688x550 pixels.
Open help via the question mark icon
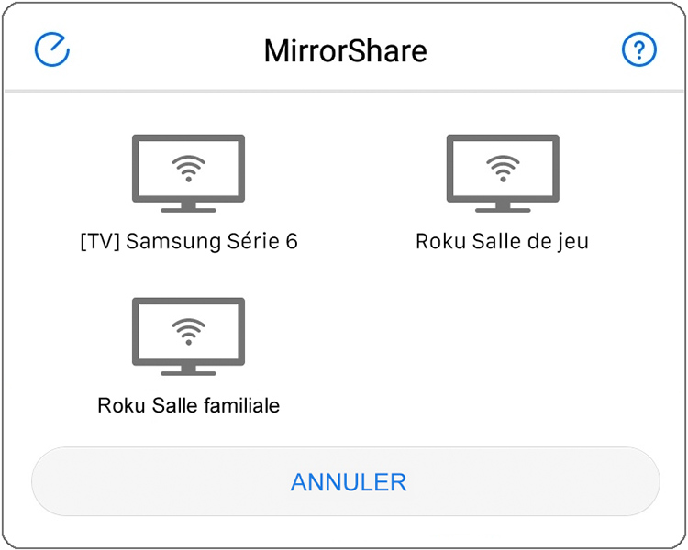click(x=638, y=49)
